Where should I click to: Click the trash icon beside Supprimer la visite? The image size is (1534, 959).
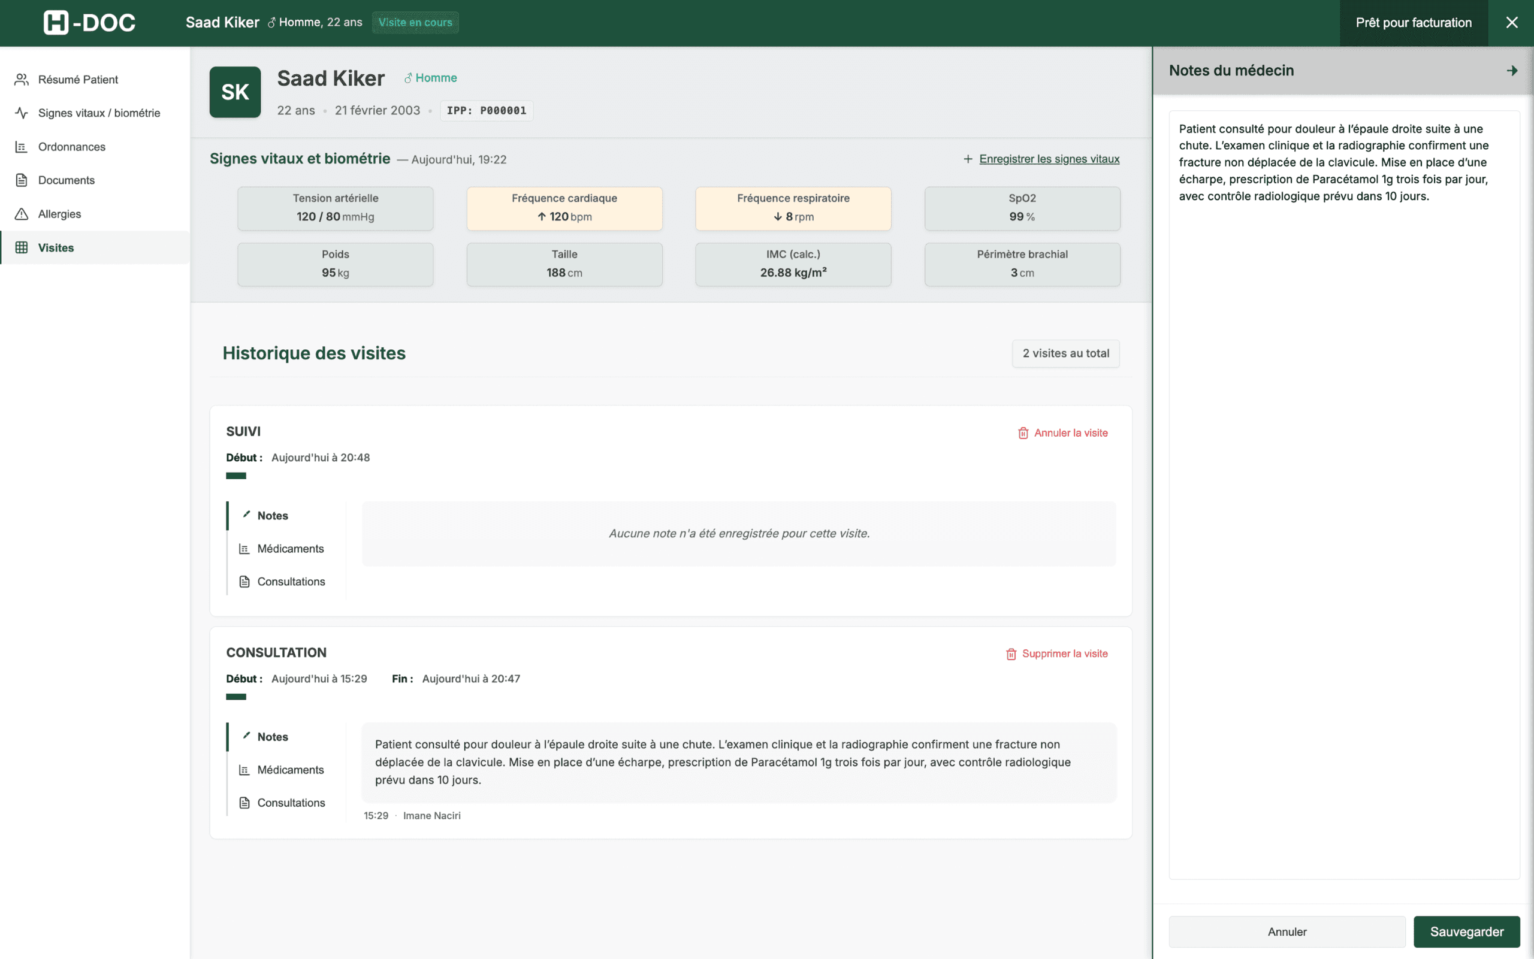point(1011,654)
